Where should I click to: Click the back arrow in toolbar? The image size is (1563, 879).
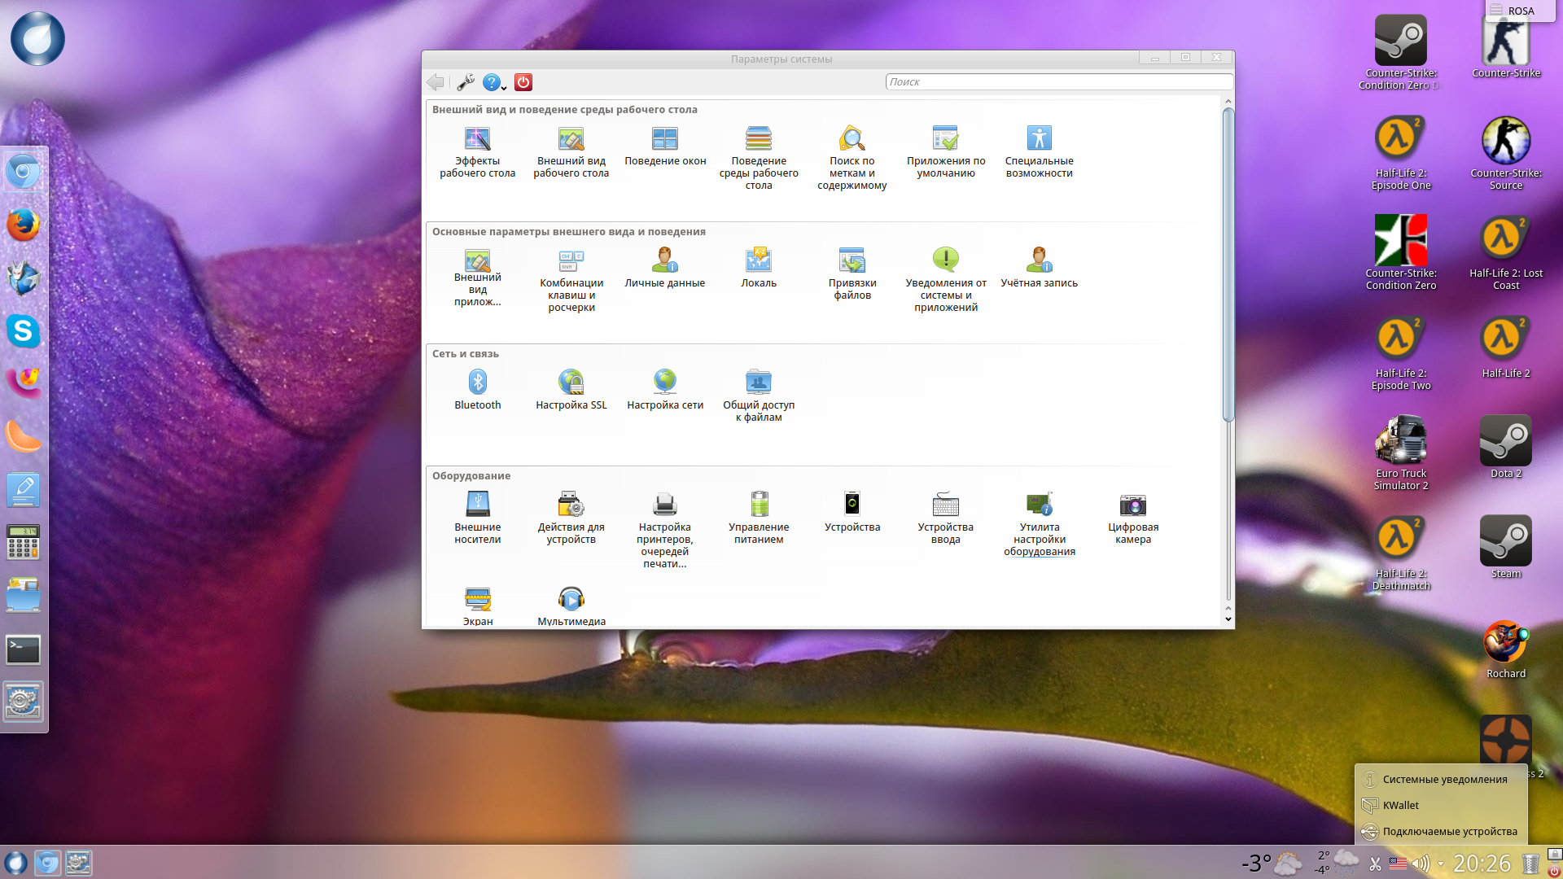(436, 82)
